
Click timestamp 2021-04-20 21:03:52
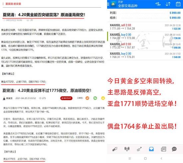(26, 98)
